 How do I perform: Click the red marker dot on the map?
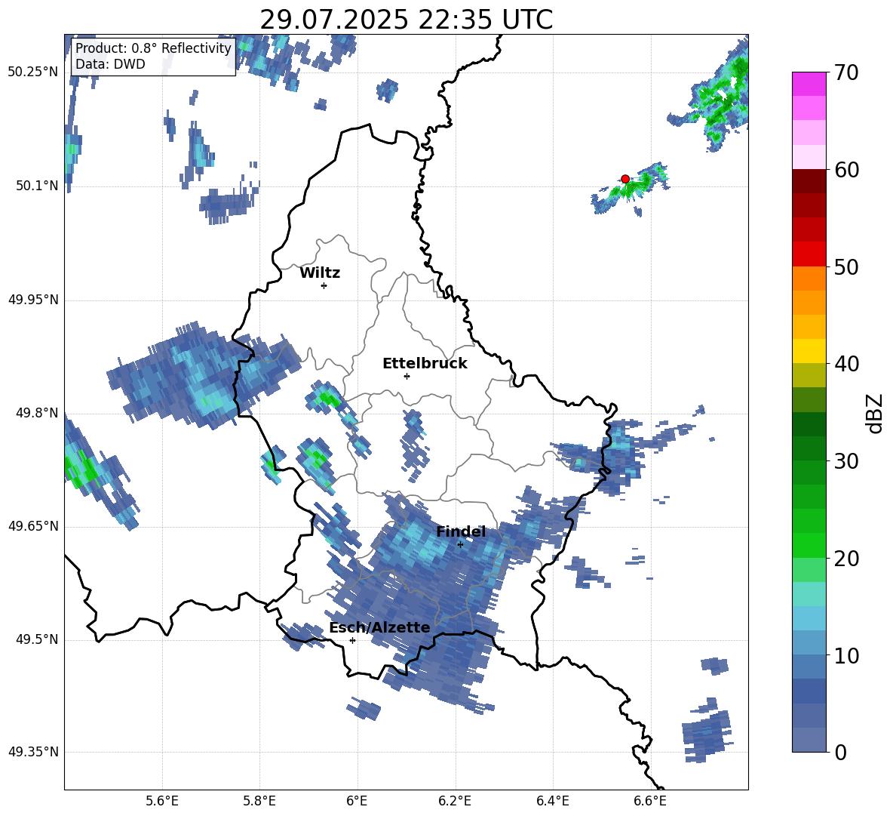click(624, 179)
